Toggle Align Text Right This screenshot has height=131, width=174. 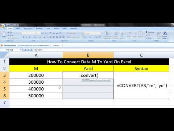point(57,37)
